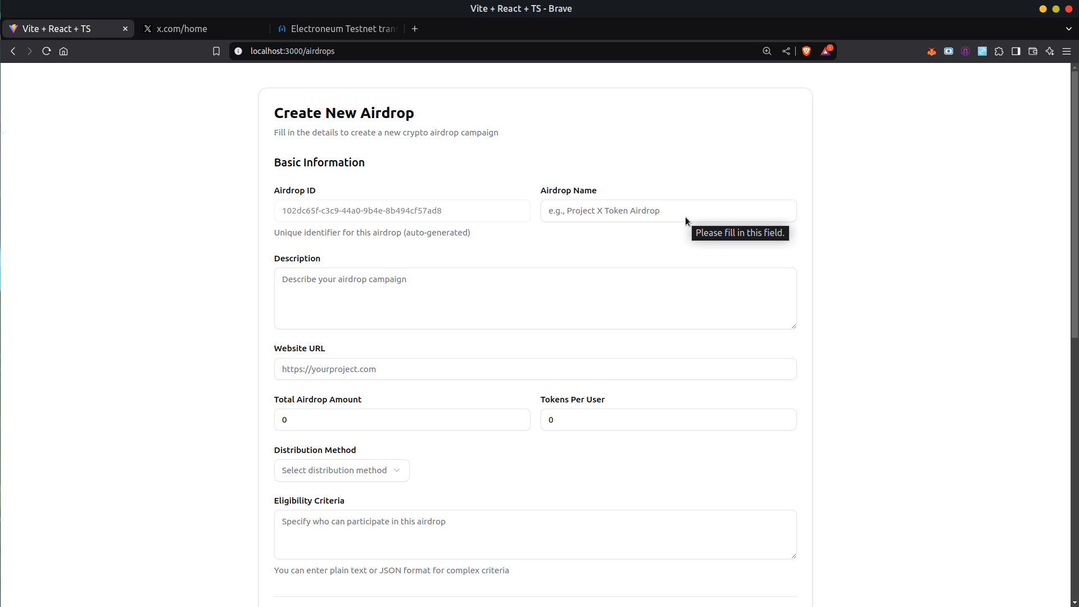This screenshot has height=607, width=1079.
Task: Open the MetaMask fox extension
Action: pyautogui.click(x=932, y=51)
